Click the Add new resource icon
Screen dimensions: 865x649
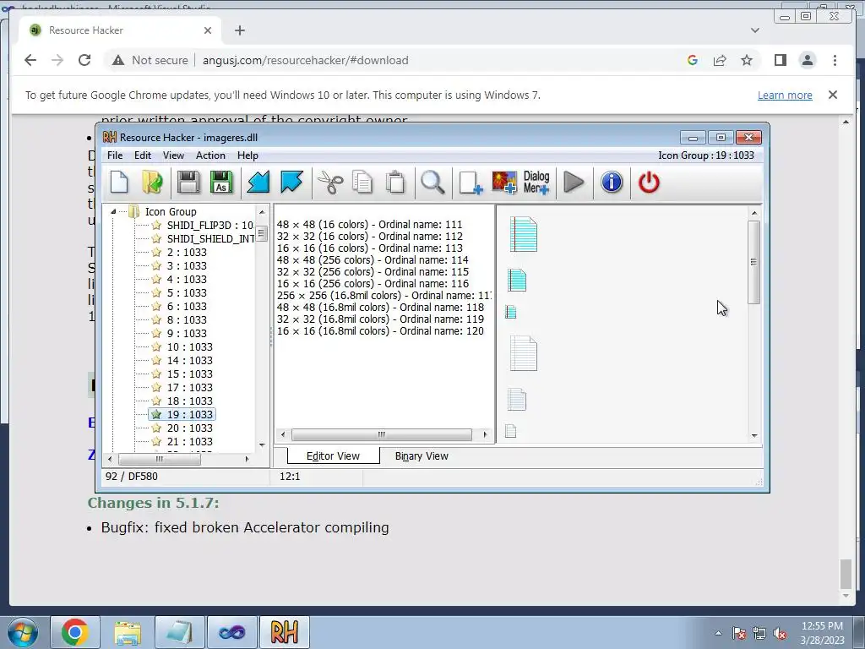pyautogui.click(x=471, y=183)
